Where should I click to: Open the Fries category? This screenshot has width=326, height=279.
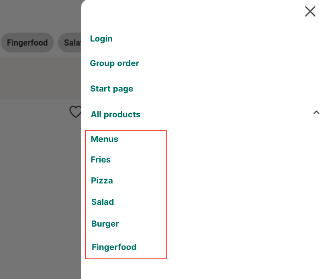[x=101, y=160]
